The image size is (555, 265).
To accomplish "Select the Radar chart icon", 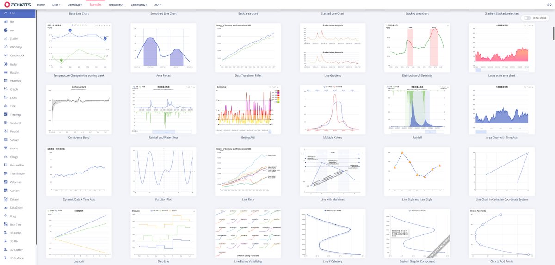I will point(5,64).
